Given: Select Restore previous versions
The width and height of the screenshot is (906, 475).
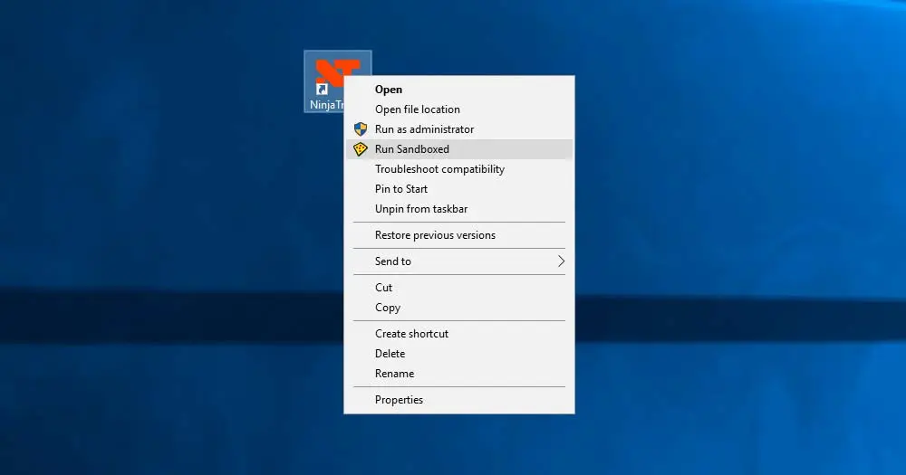Looking at the screenshot, I should (x=435, y=235).
